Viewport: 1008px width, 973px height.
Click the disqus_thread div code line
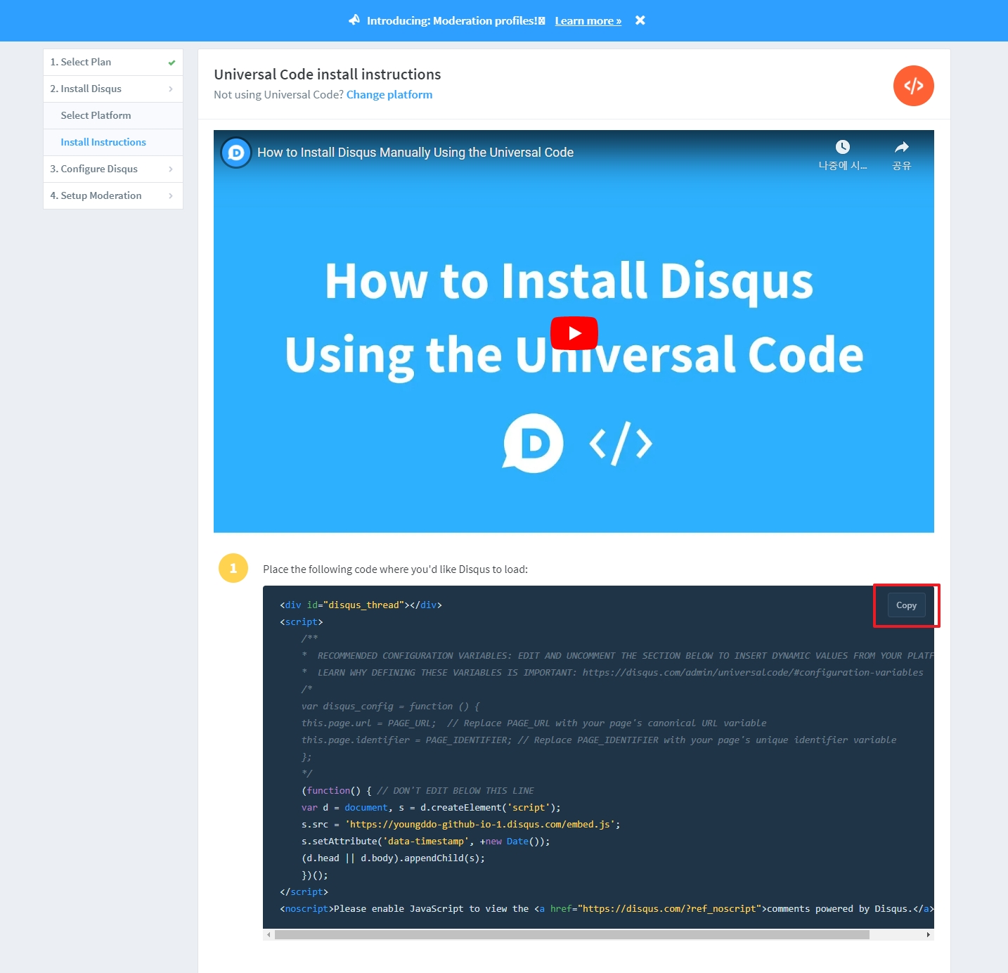[361, 605]
